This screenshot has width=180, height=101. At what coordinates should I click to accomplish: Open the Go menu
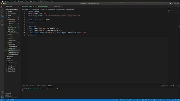[x=31, y=1]
